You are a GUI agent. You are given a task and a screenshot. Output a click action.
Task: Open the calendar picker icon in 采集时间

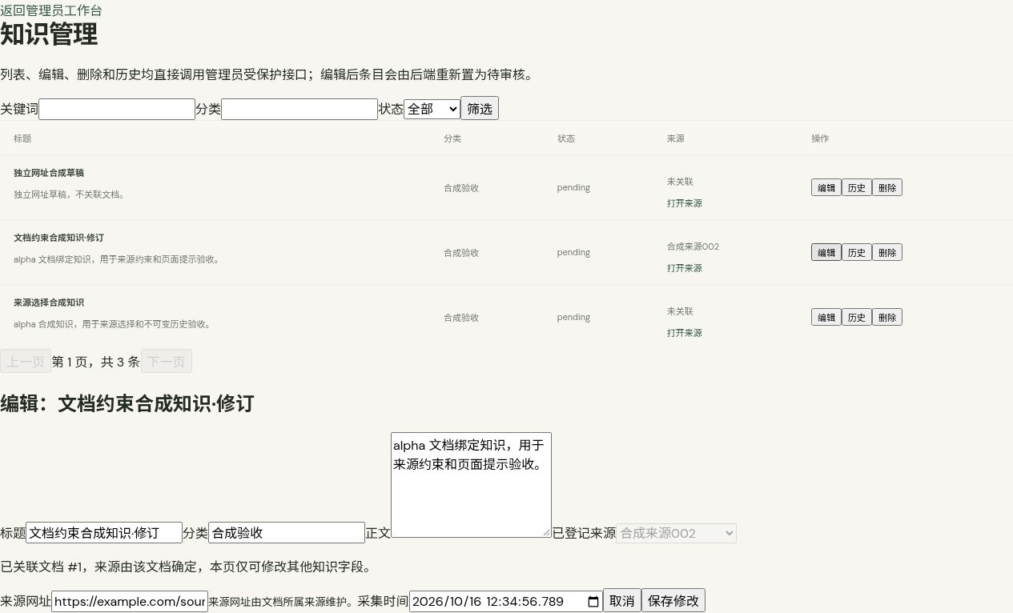pyautogui.click(x=593, y=601)
